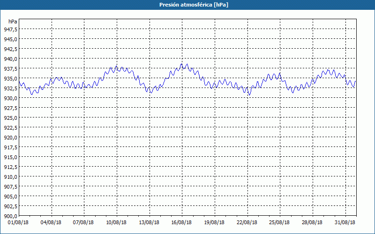
Task: Click the 13/08/18 date label
Action: coord(149,222)
